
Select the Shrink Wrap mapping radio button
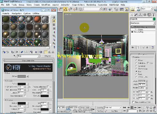tap(136, 69)
